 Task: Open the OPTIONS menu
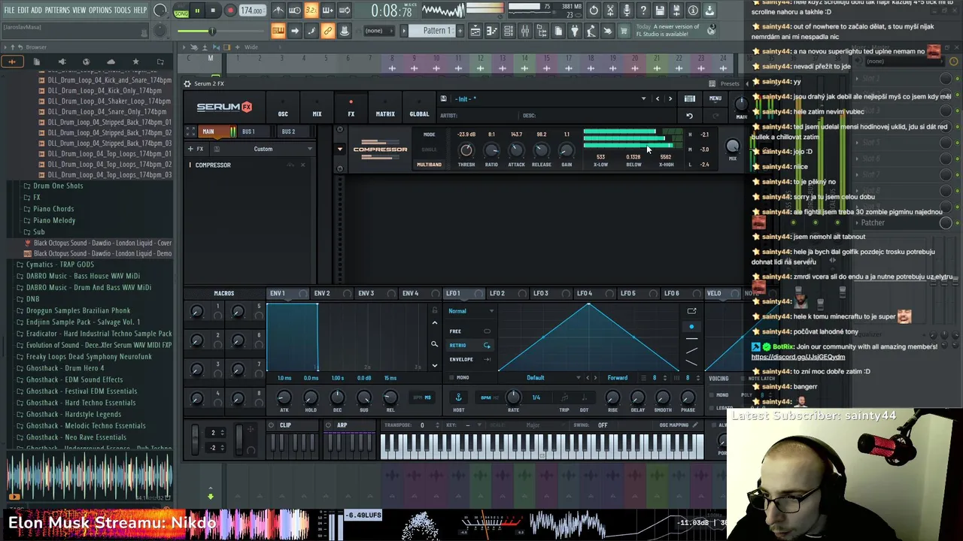[100, 11]
